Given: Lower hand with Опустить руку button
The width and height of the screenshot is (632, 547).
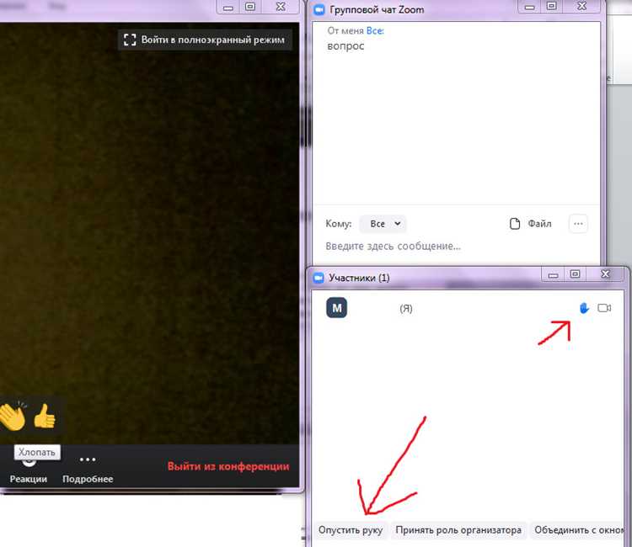Looking at the screenshot, I should point(351,530).
